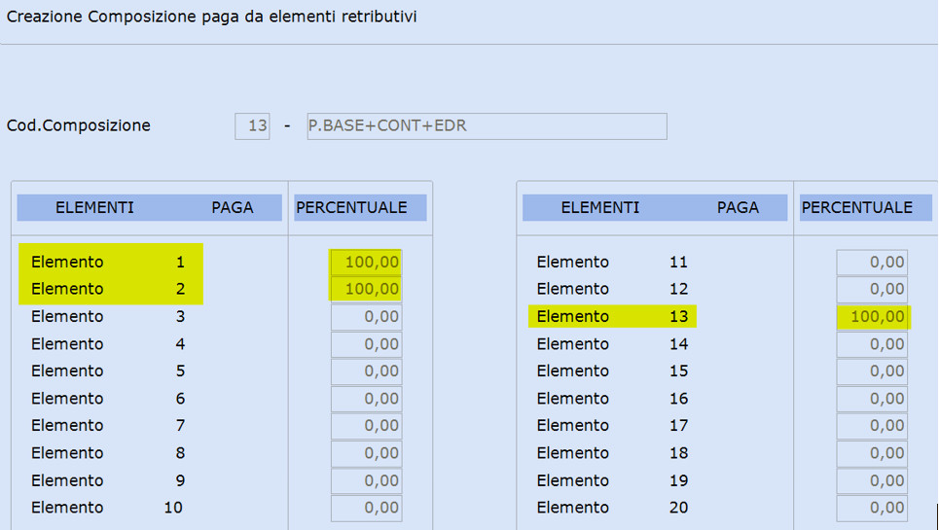Click the percentage field for Elemento 9

click(x=366, y=480)
